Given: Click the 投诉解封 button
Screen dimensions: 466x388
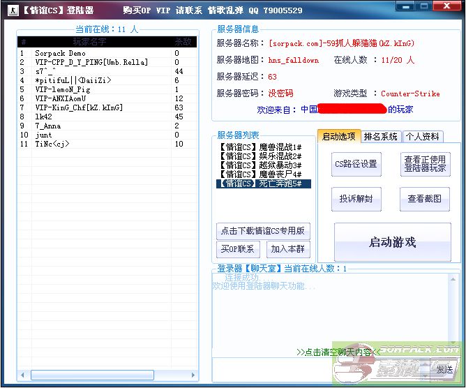Looking at the screenshot, I should tap(356, 199).
